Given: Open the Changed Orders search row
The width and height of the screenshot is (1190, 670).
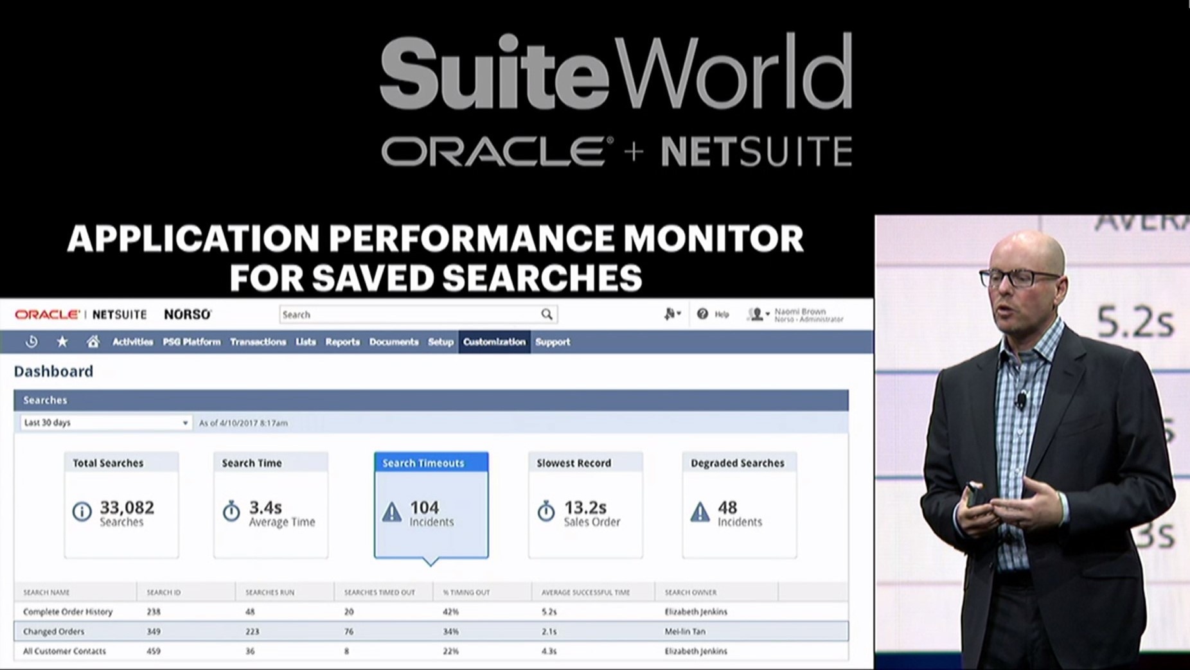Looking at the screenshot, I should tap(431, 631).
